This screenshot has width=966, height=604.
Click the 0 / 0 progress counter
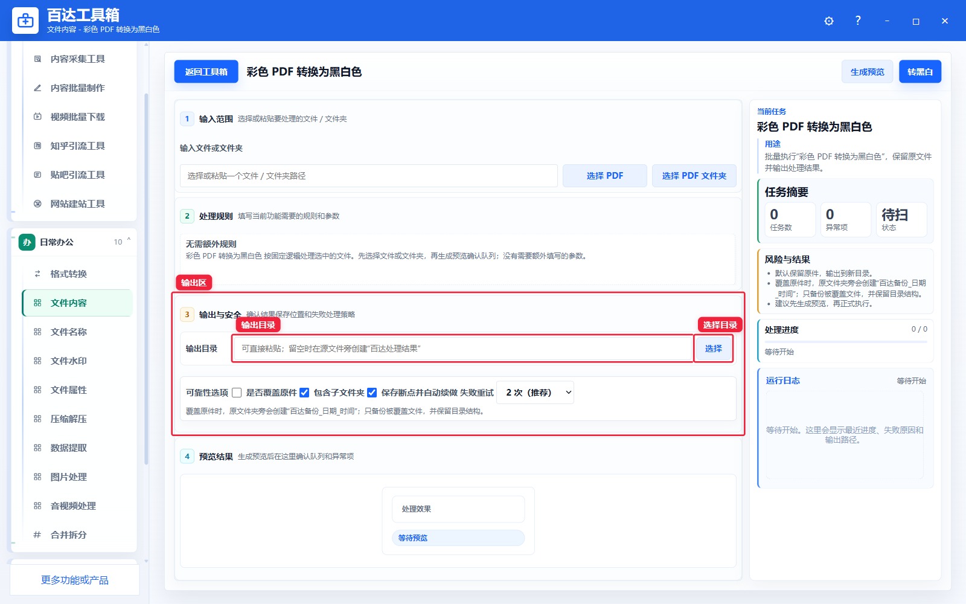919,329
